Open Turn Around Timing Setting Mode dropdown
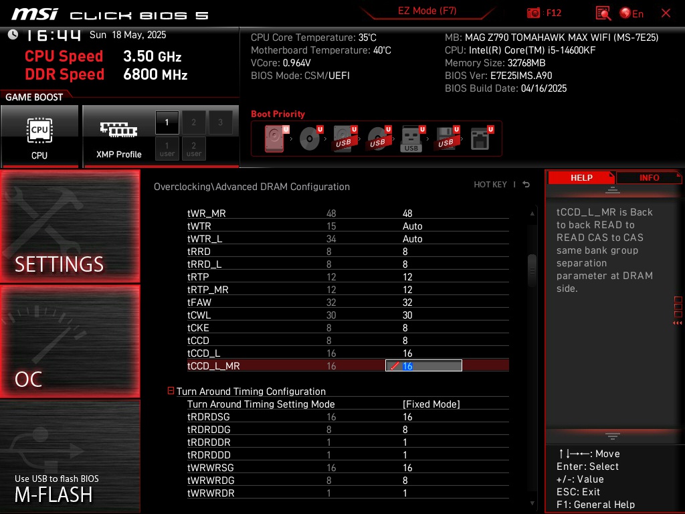 (431, 404)
